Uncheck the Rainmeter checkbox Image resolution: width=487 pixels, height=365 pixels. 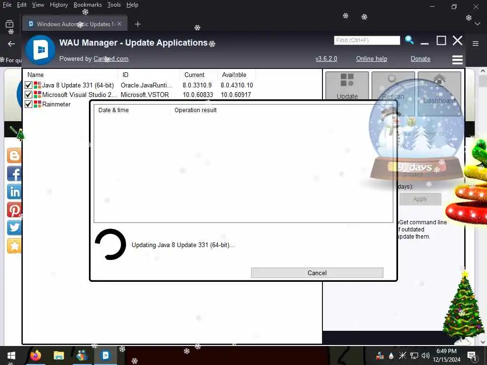(28, 104)
